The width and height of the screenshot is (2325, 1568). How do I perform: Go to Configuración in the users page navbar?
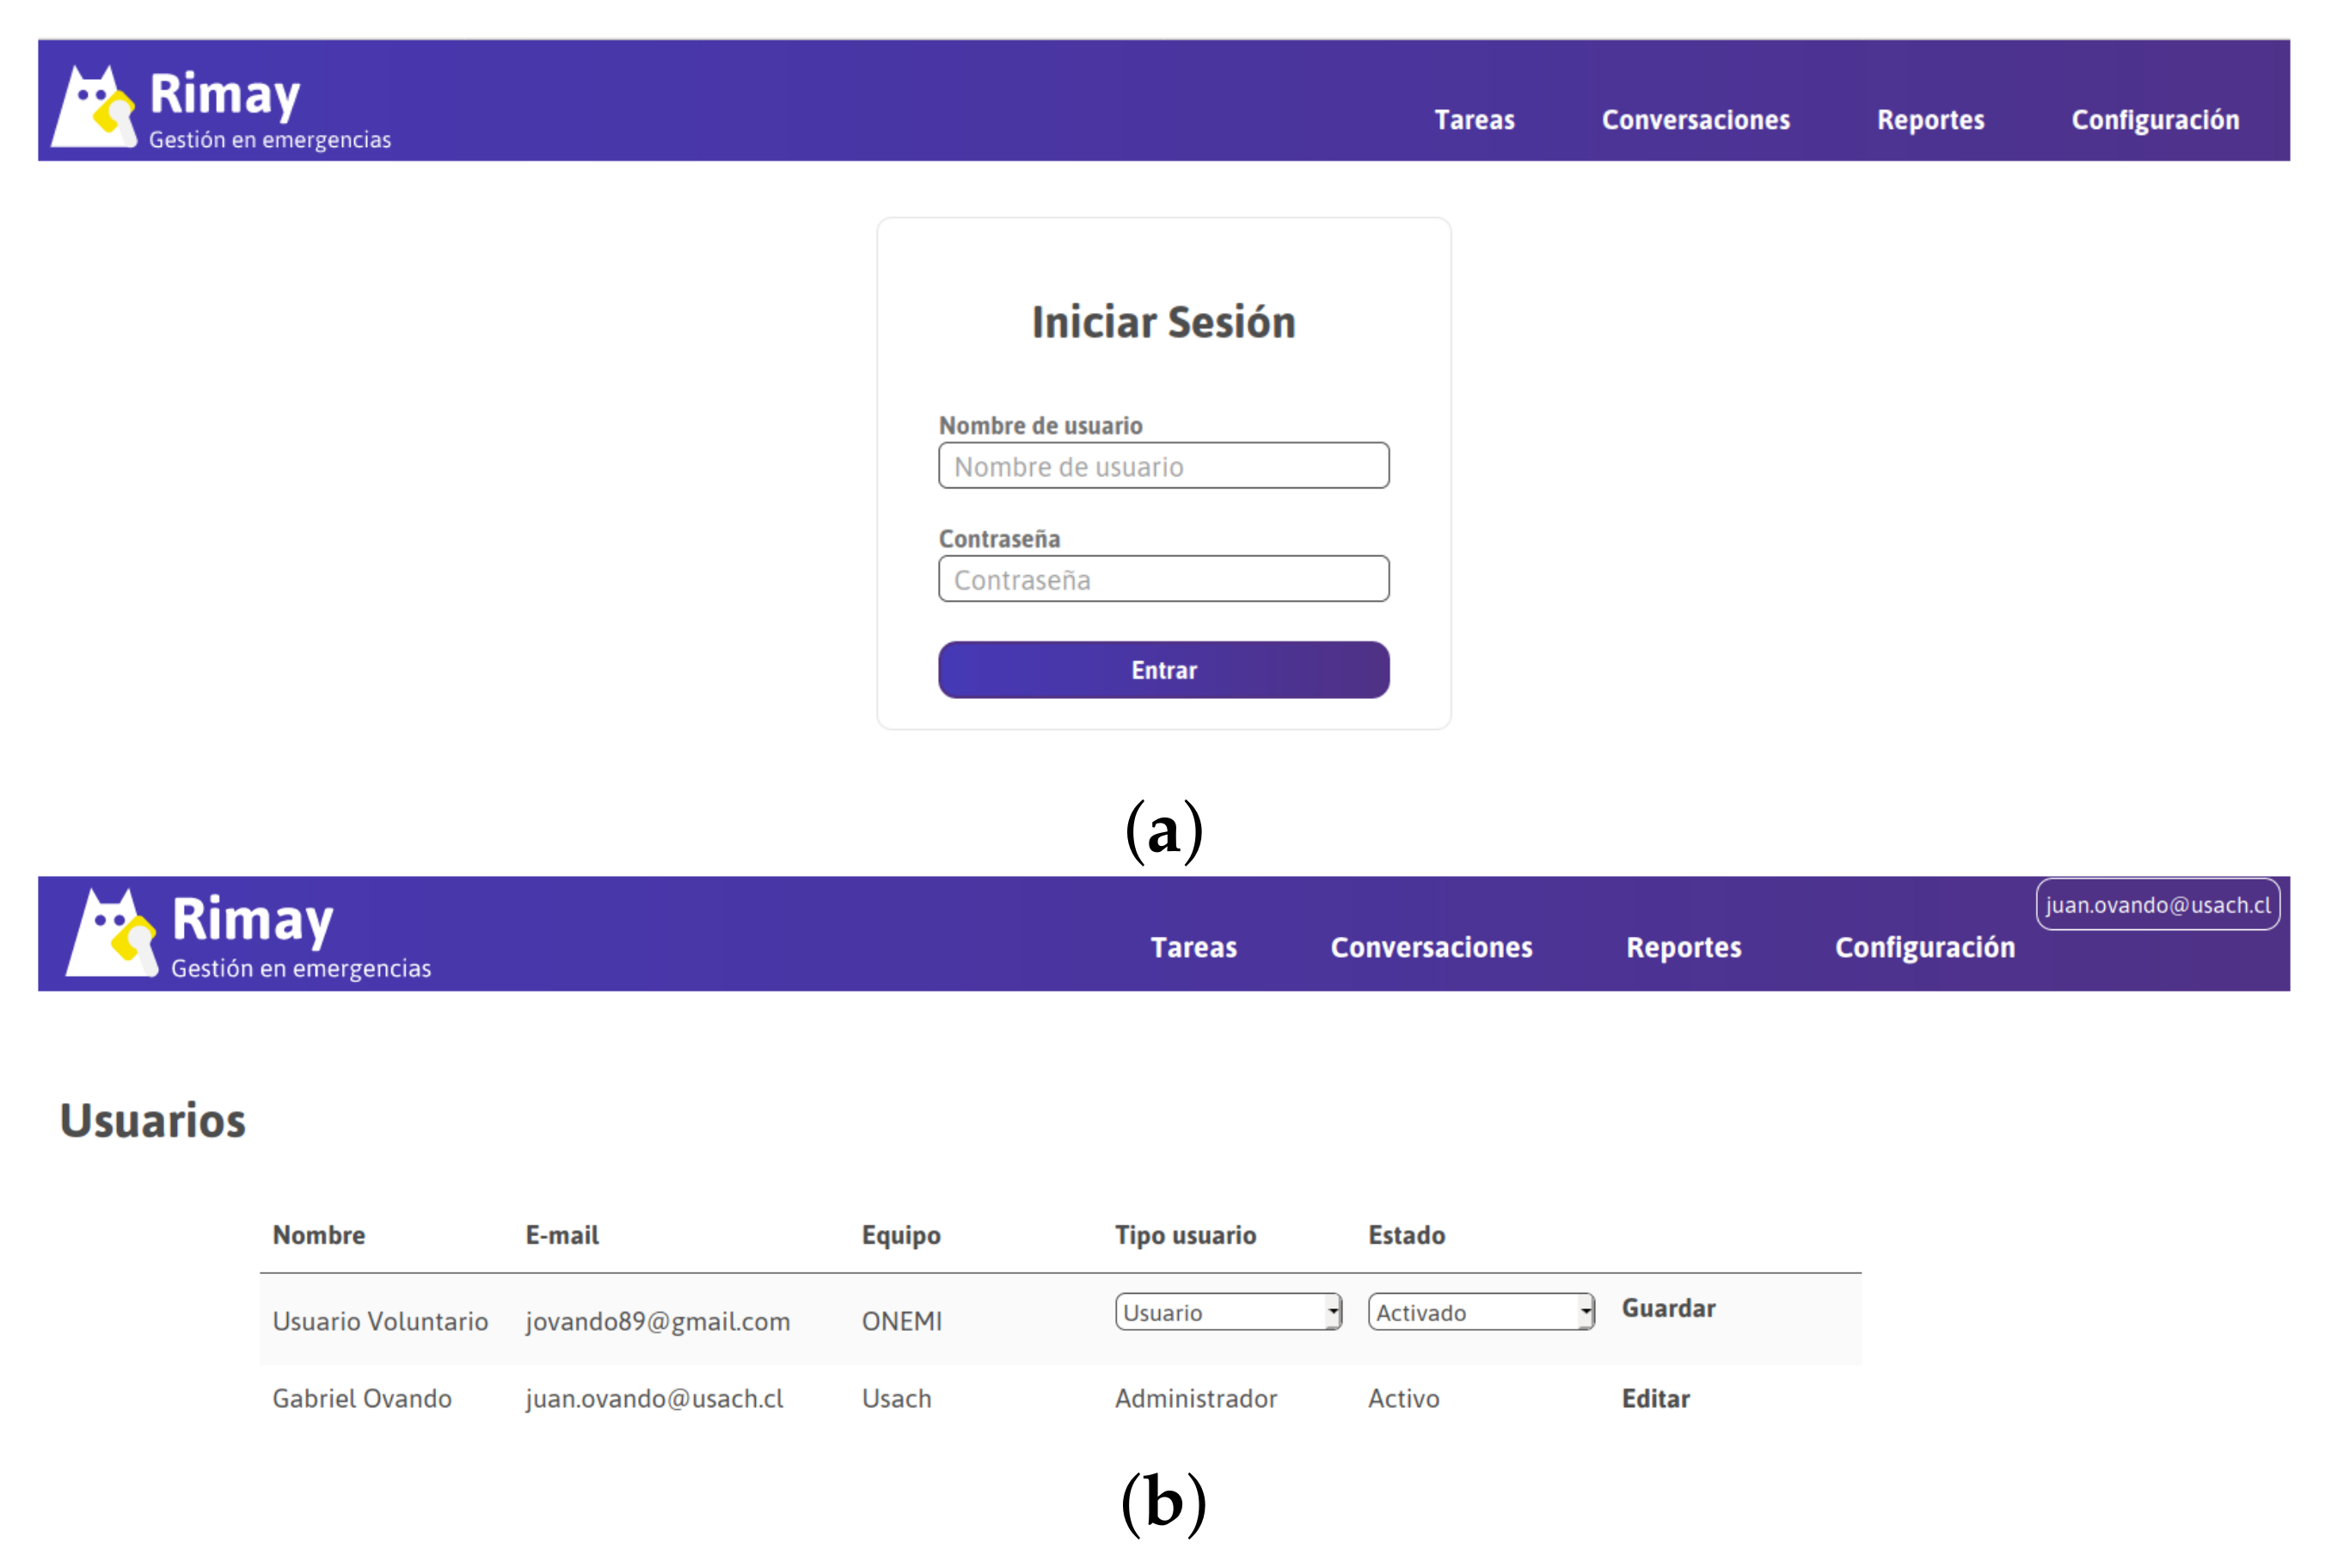pos(1924,947)
